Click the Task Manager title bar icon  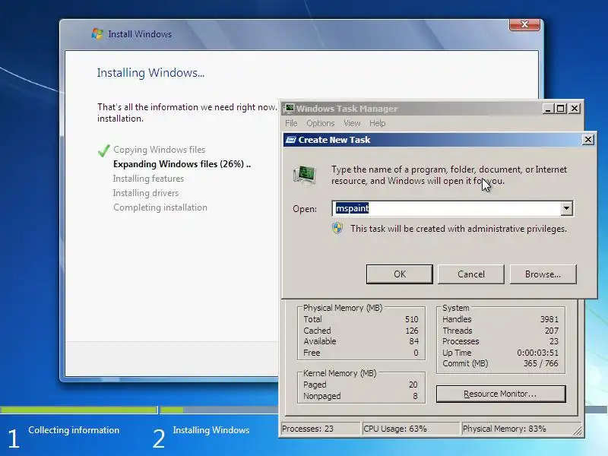pyautogui.click(x=290, y=109)
